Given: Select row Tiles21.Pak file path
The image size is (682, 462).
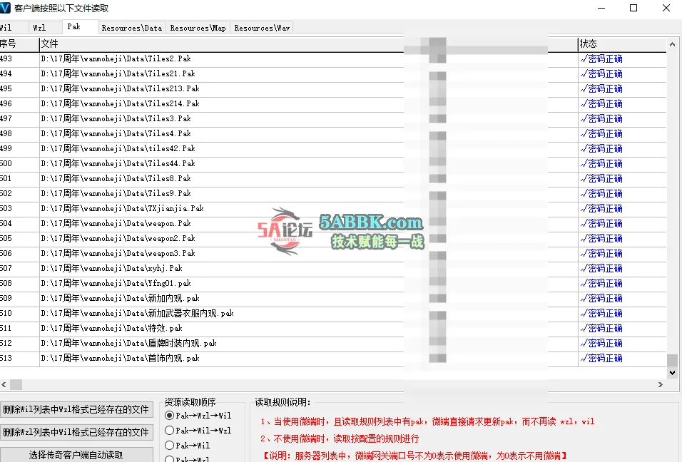Looking at the screenshot, I should 118,73.
